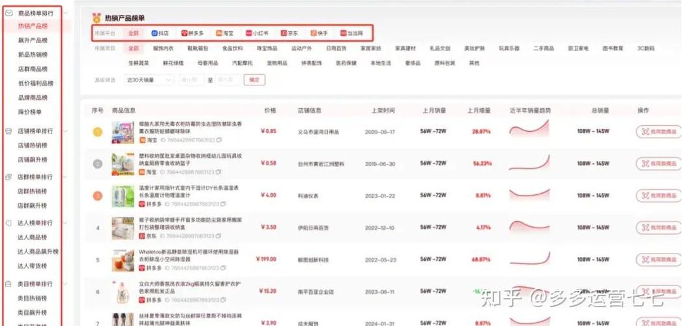Open the 温度计 product thumbnail
This screenshot has width=682, height=326.
123,196
